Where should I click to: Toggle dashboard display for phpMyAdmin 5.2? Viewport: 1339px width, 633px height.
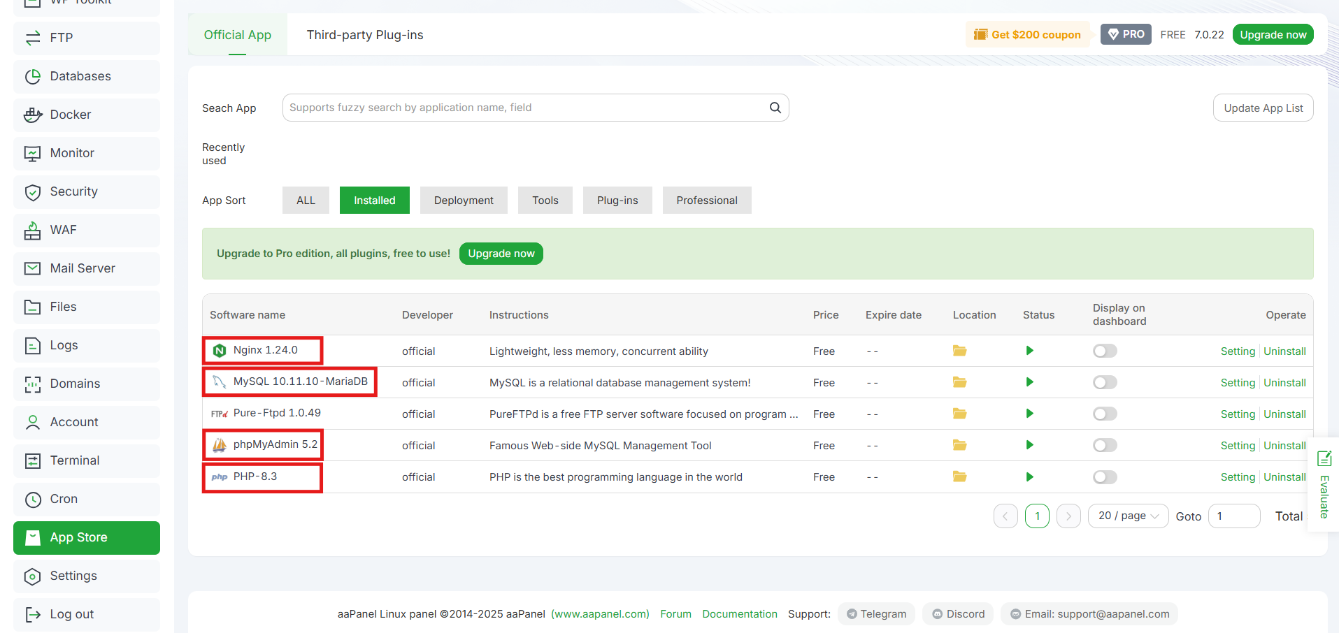1105,445
